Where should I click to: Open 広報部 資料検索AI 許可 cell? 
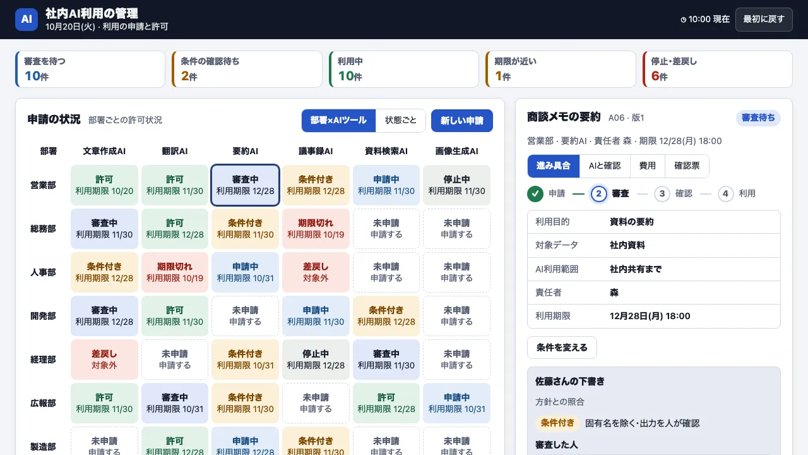386,403
